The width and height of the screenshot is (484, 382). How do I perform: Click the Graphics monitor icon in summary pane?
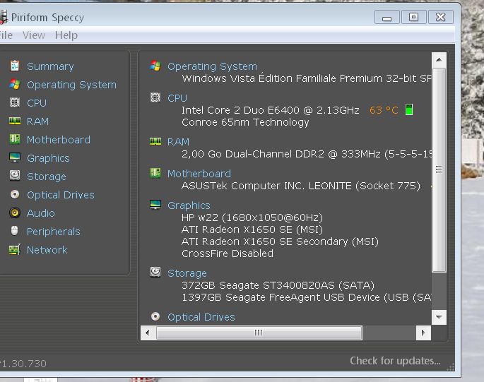(155, 205)
